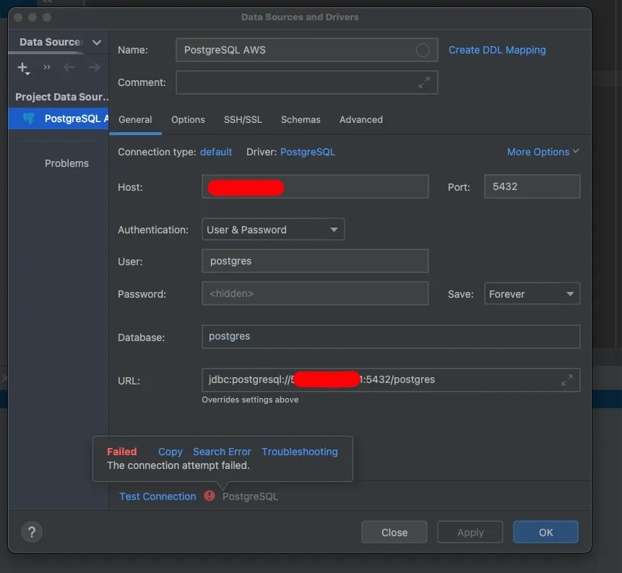Go back with left arrow icon

[x=69, y=67]
